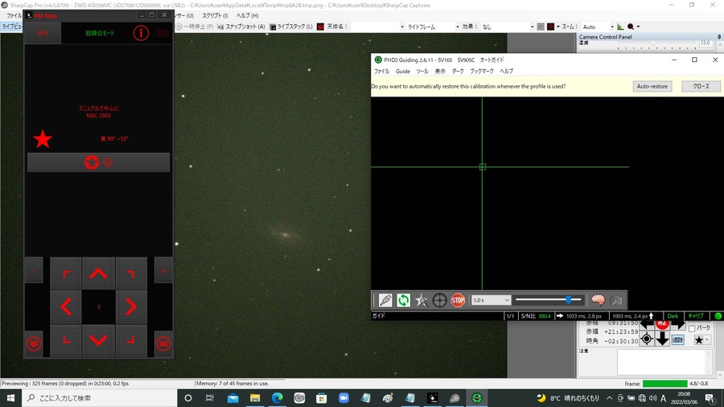Screen dimensions: 724x407
Task: Open Microsoft Edge from taskbar
Action: [x=277, y=398]
